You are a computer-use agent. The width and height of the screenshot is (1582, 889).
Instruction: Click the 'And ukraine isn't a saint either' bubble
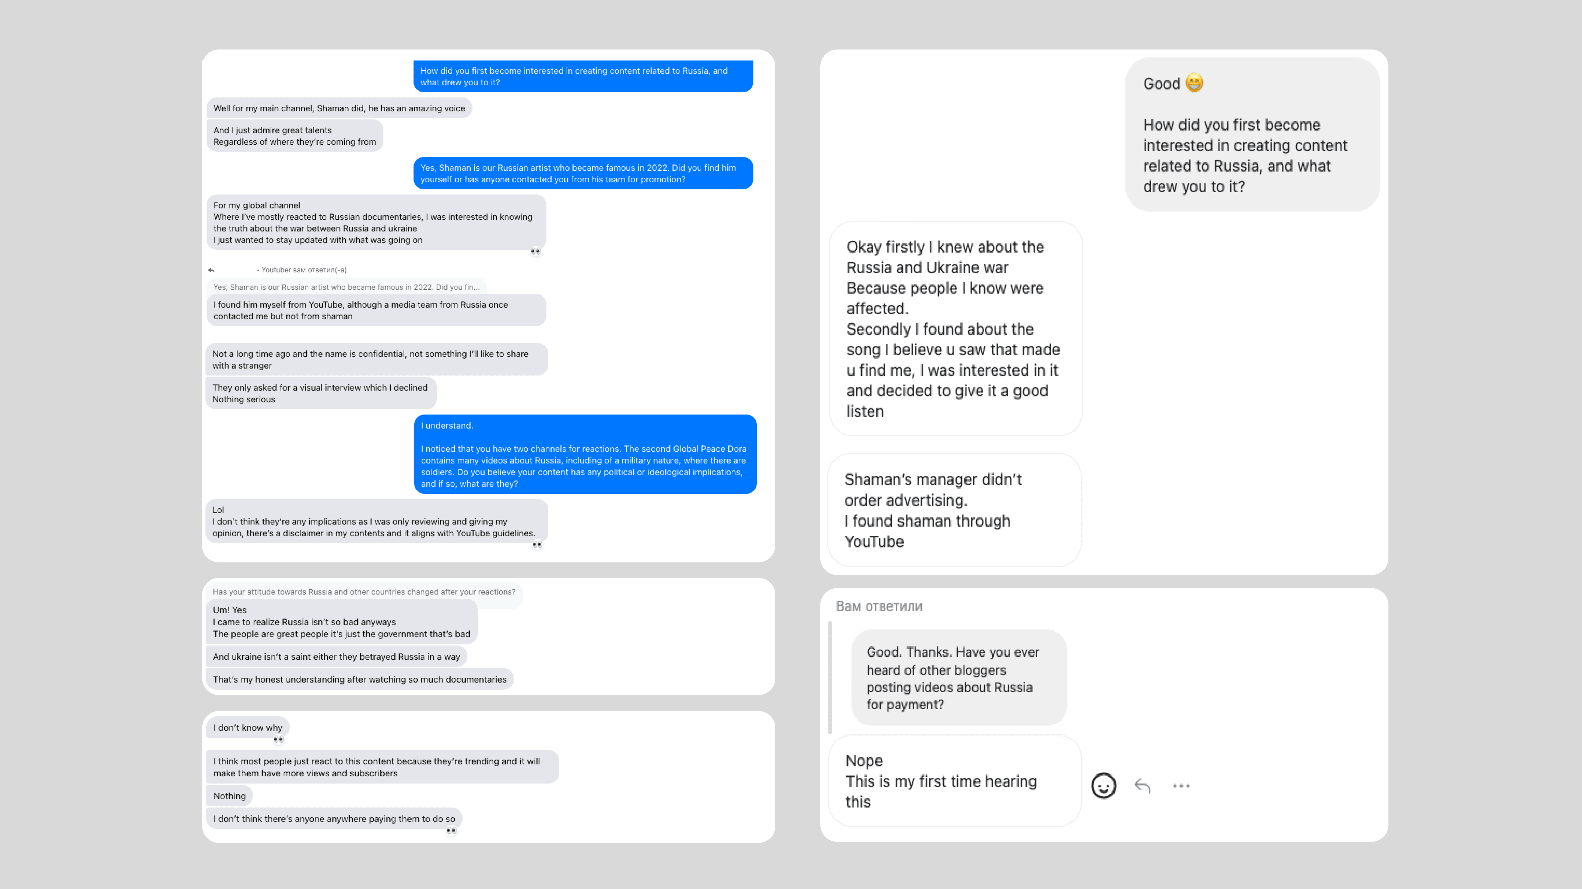pos(336,656)
